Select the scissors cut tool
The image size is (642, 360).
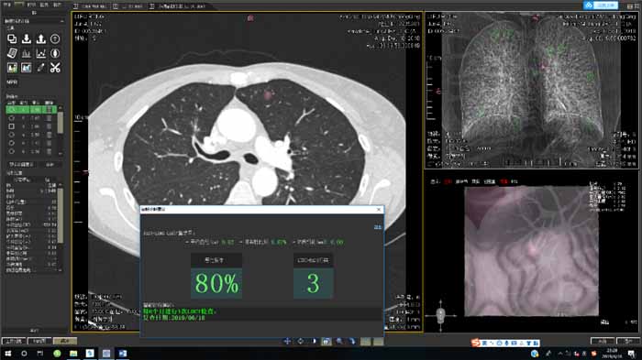[55, 68]
